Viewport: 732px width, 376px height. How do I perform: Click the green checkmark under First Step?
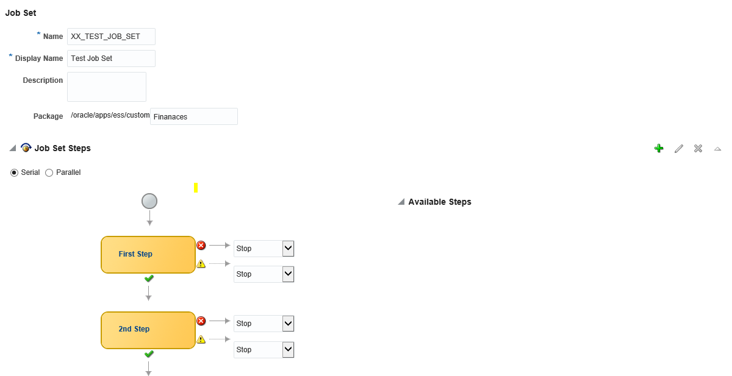click(149, 278)
